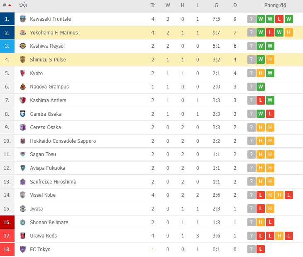Viewport: 303px width, 257px height.
Task: Click the Yokohama F. Marinos club crest
Action: pos(23,33)
